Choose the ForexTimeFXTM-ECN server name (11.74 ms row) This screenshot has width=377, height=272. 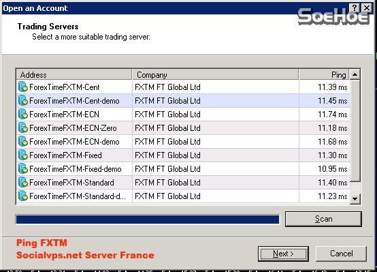[64, 115]
